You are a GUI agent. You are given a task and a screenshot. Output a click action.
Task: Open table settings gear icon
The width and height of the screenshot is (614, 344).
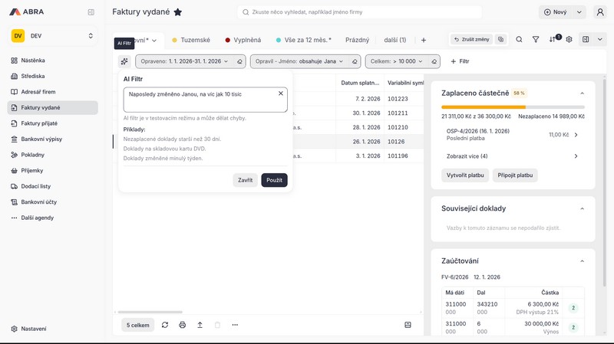tap(569, 40)
